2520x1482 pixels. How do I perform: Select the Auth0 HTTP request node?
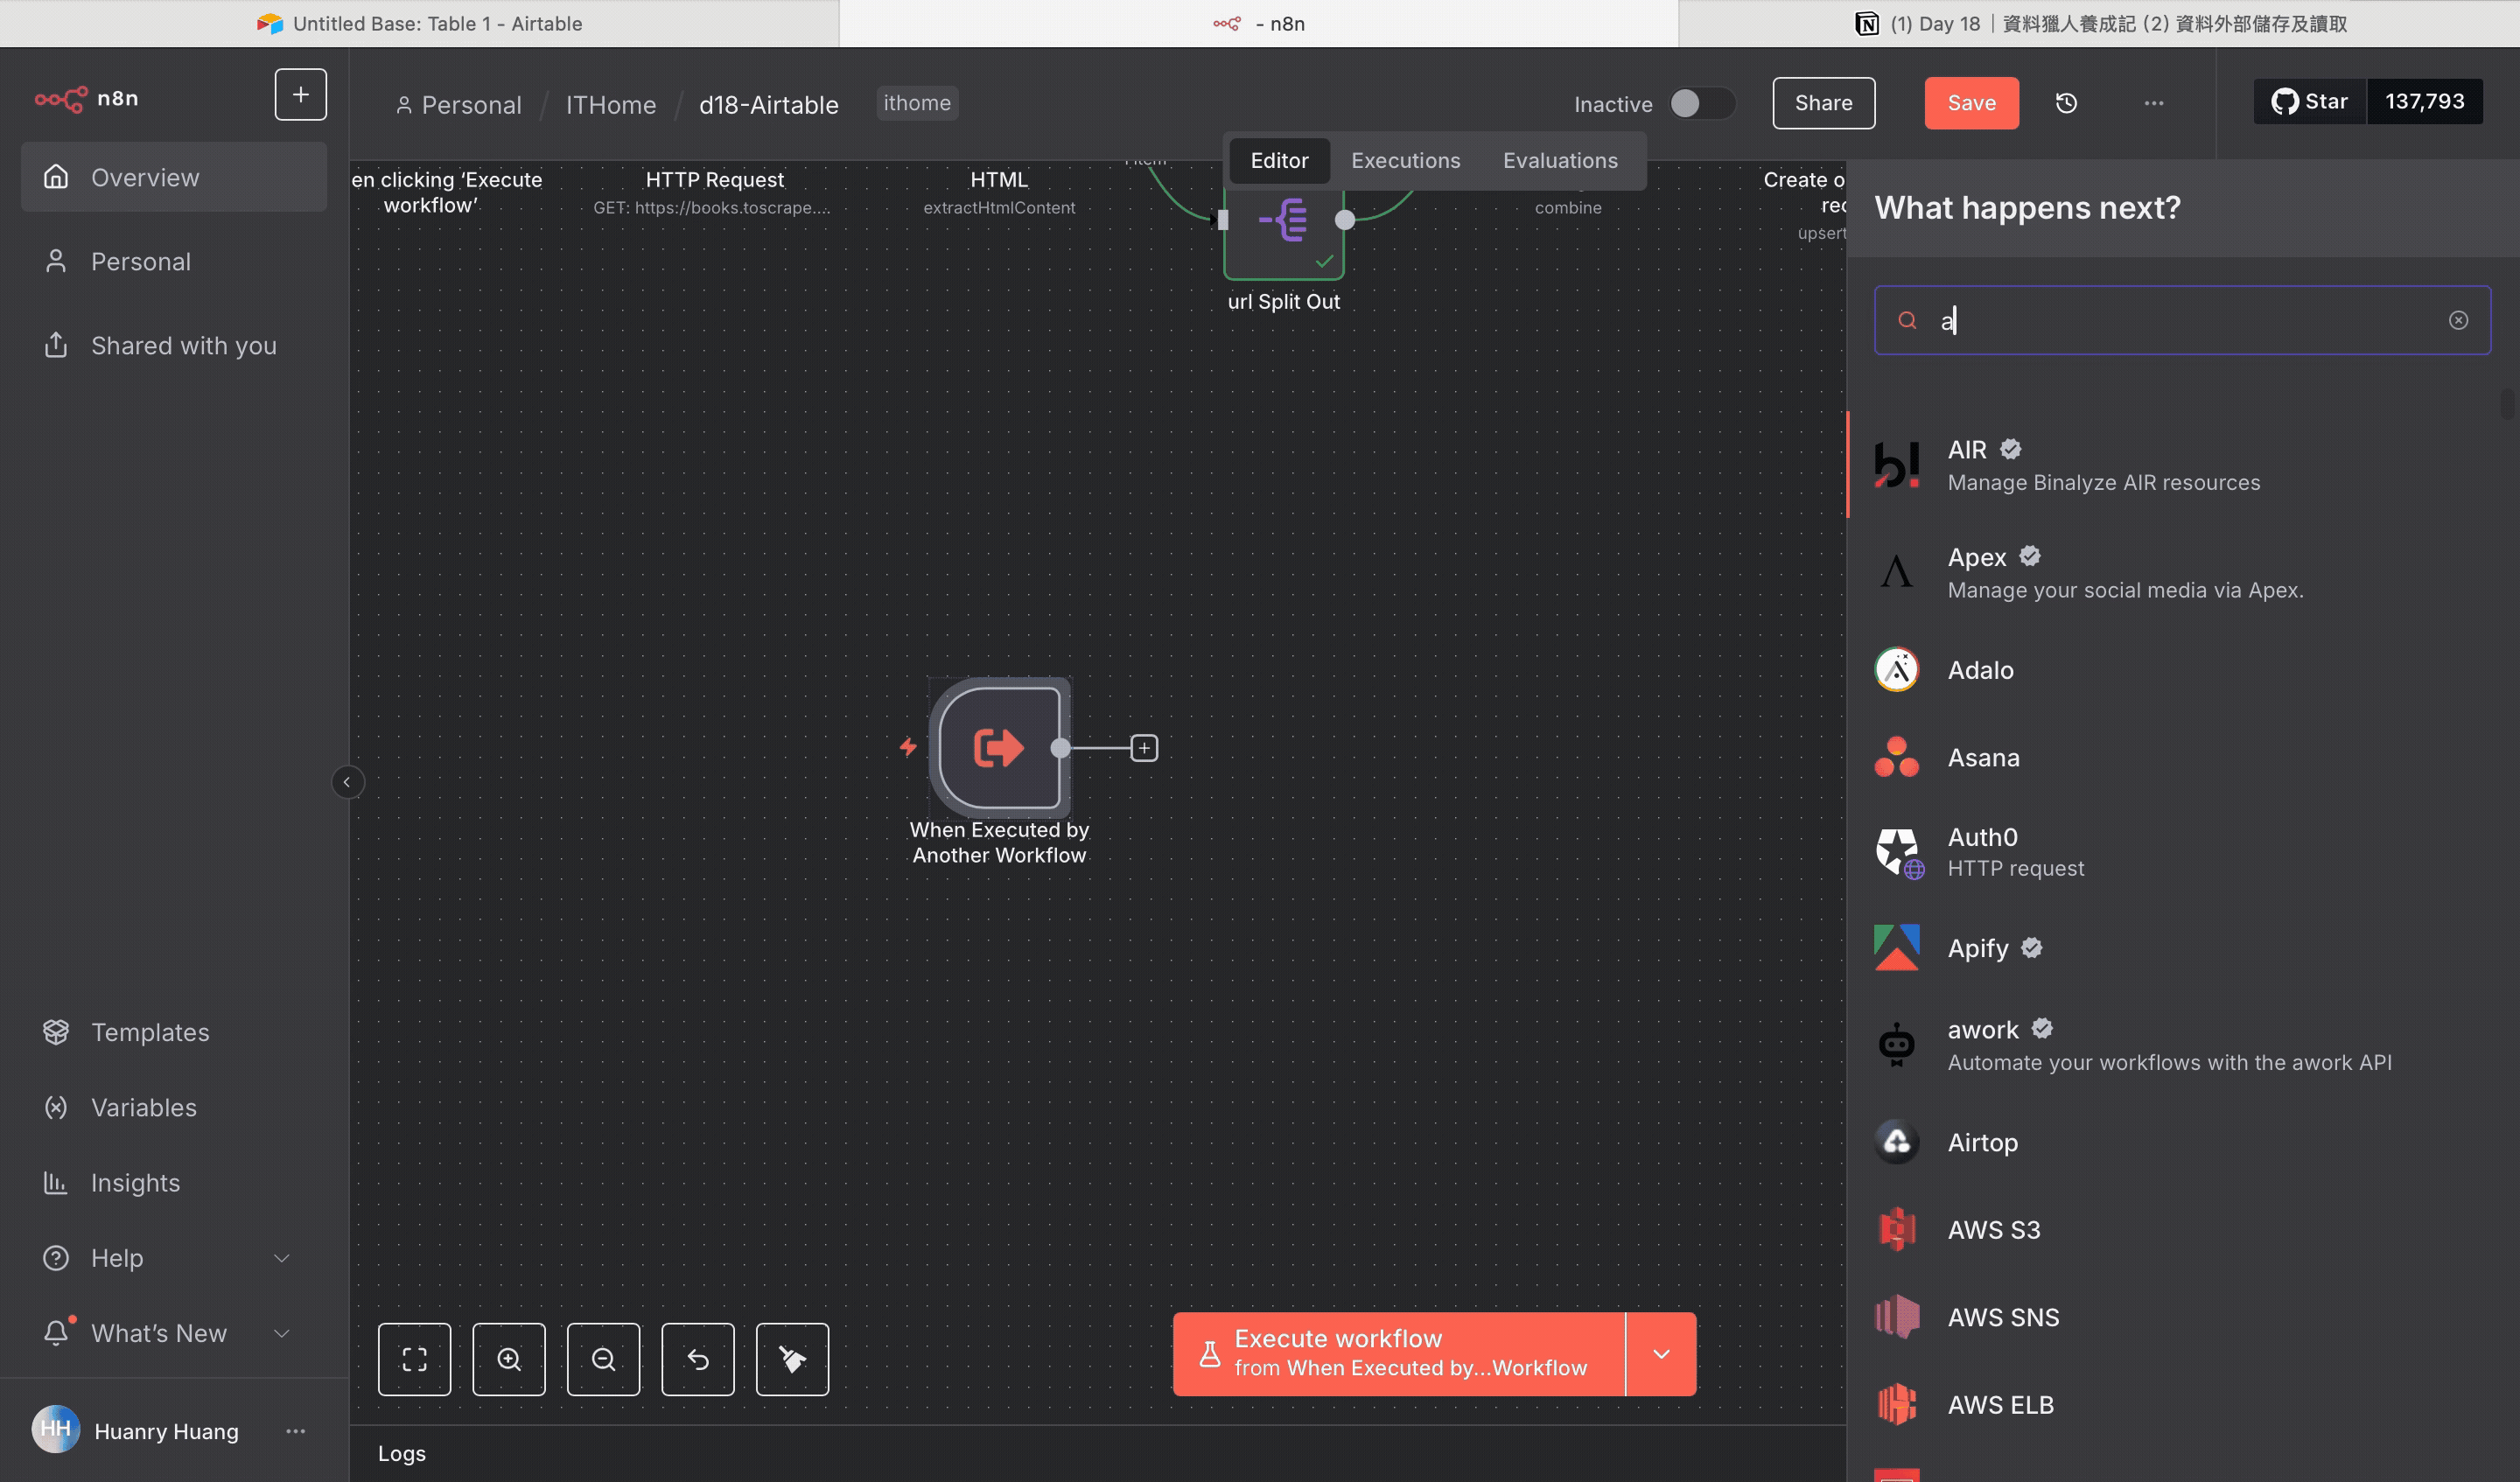(x=2182, y=852)
